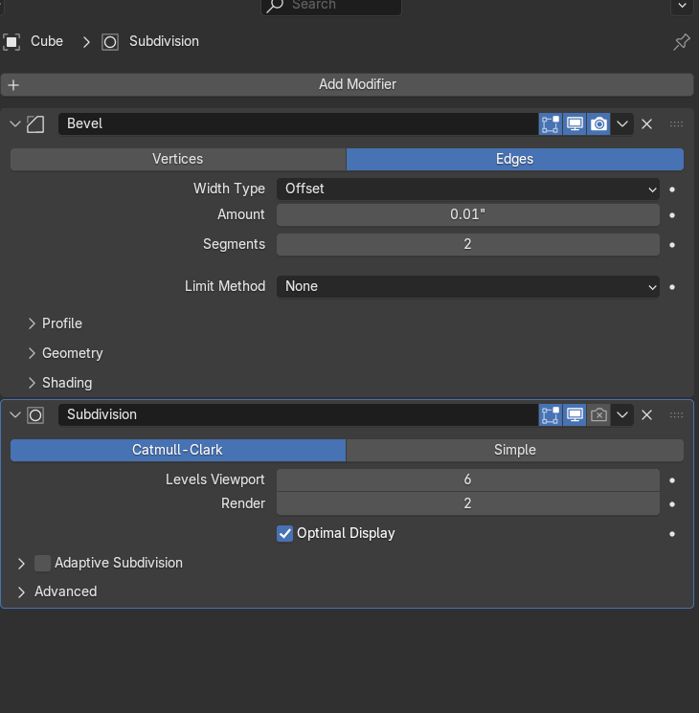The height and width of the screenshot is (713, 699).
Task: Toggle Bevel modifier render camera icon
Action: pyautogui.click(x=598, y=123)
